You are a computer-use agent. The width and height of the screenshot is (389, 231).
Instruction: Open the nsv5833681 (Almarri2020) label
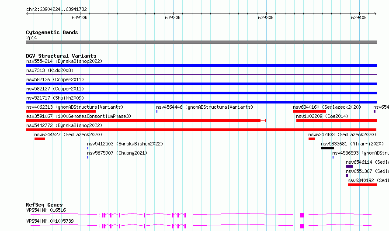tap(352, 144)
